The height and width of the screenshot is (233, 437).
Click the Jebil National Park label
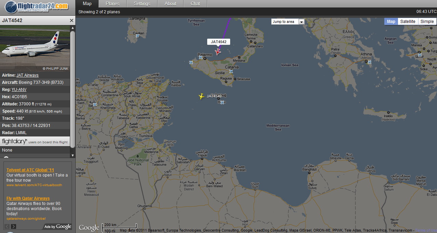pos(138,162)
